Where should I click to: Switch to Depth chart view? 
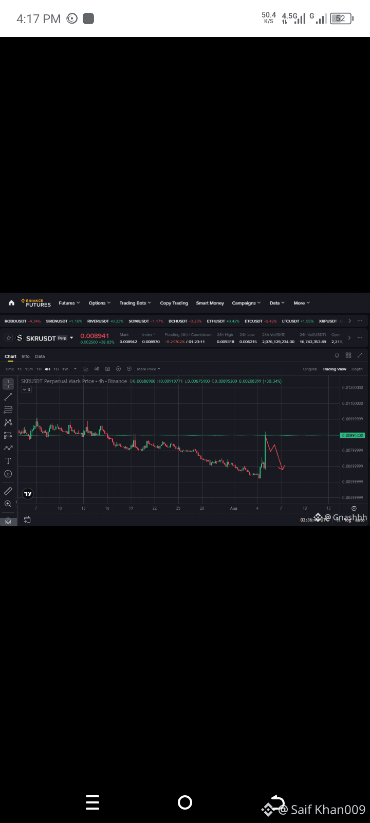[357, 369]
